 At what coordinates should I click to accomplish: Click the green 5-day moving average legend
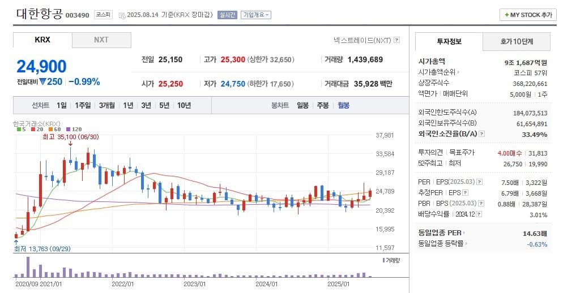[x=21, y=129]
